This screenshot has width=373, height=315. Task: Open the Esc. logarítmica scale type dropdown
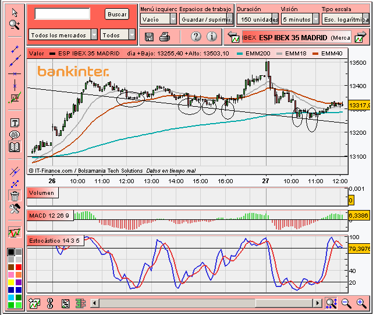(x=345, y=19)
